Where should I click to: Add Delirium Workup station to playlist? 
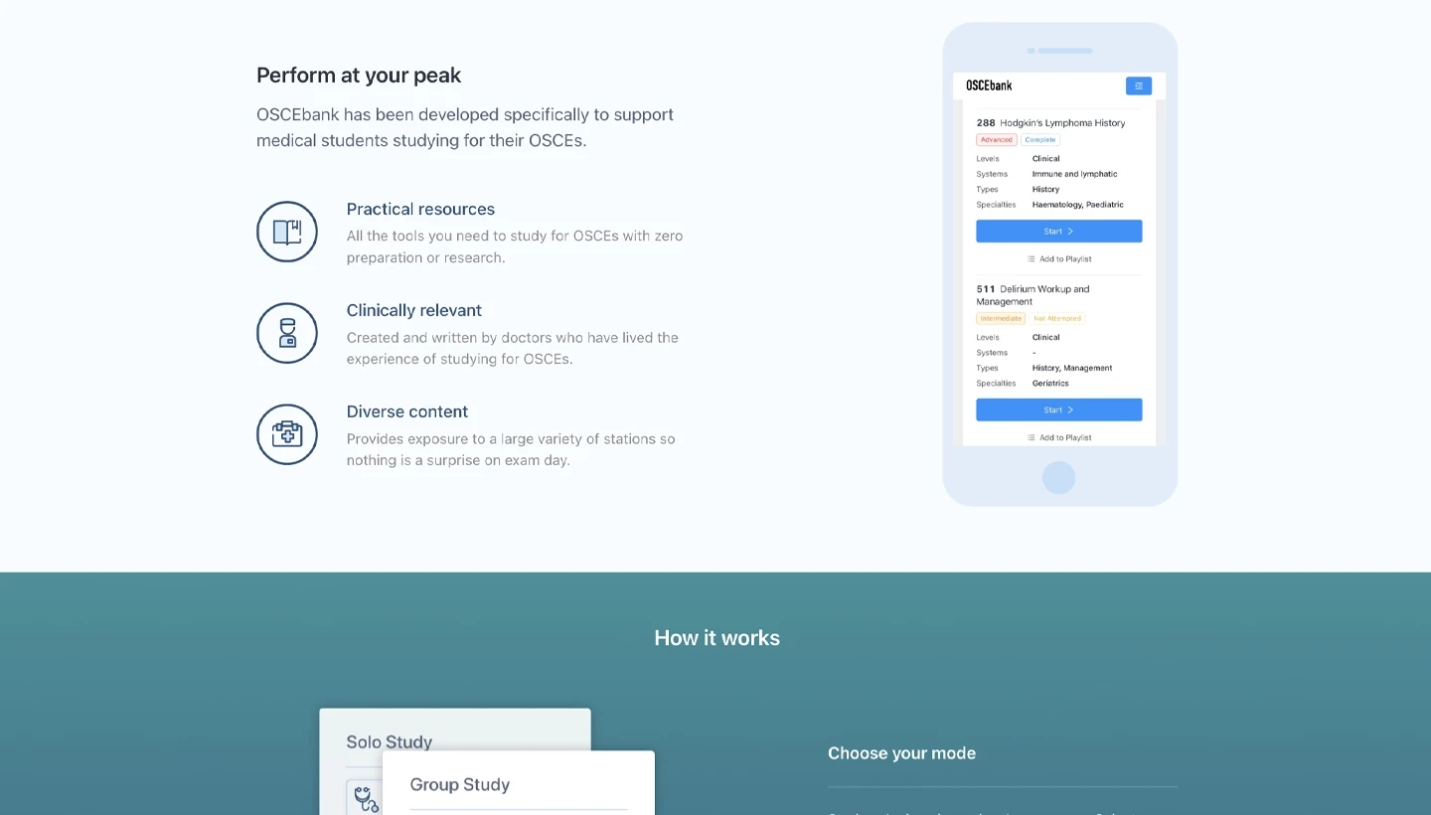pos(1059,437)
